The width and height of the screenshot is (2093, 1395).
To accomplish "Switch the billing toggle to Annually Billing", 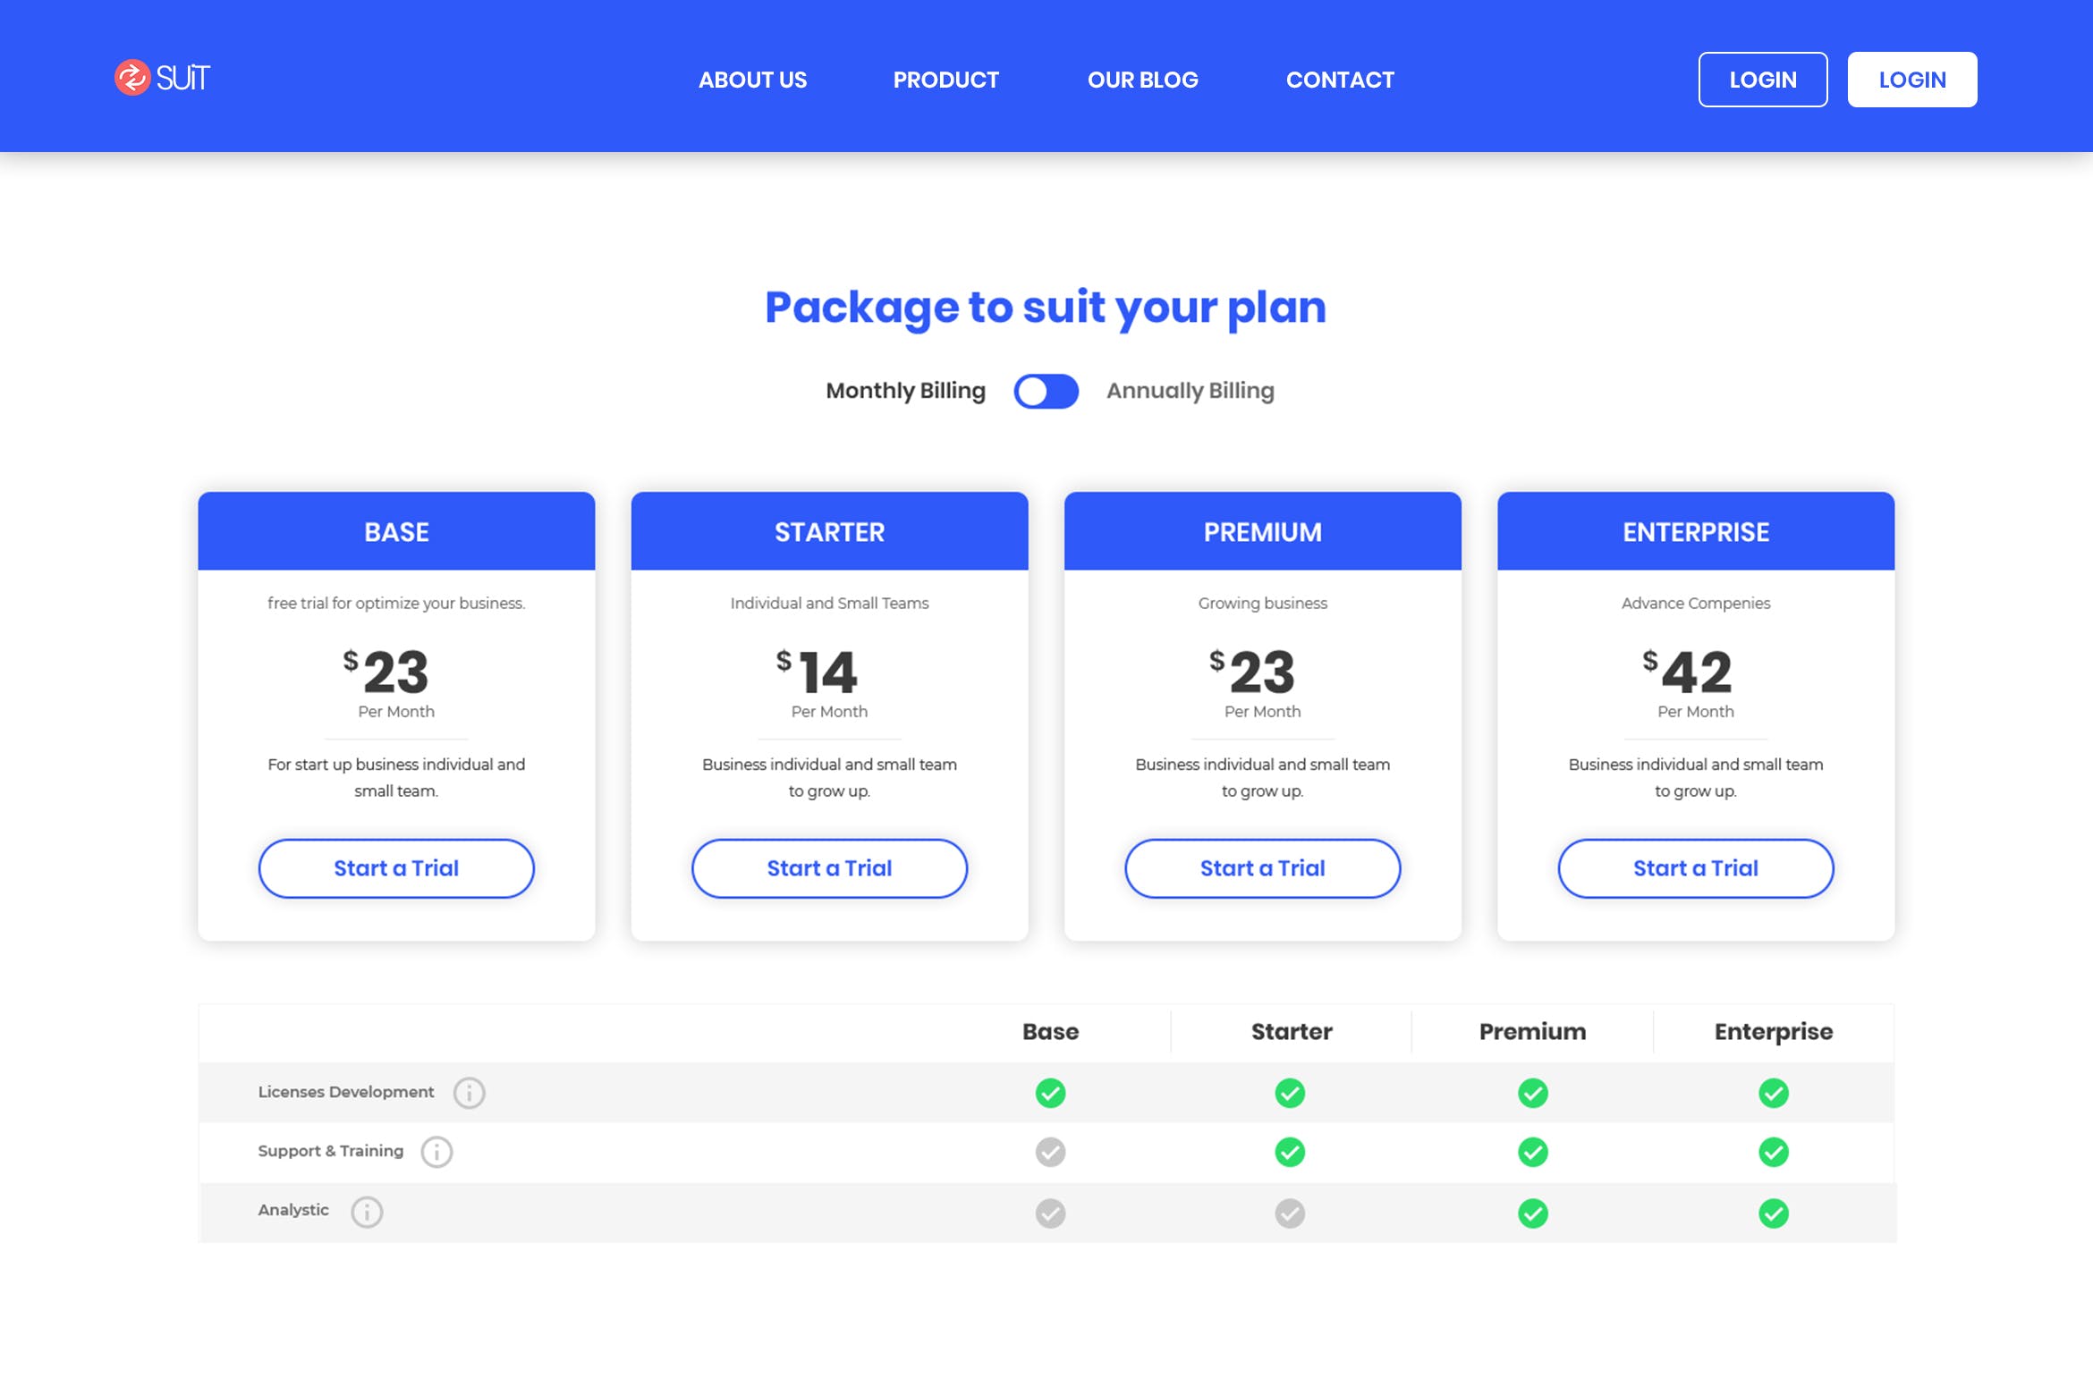I will point(1046,391).
